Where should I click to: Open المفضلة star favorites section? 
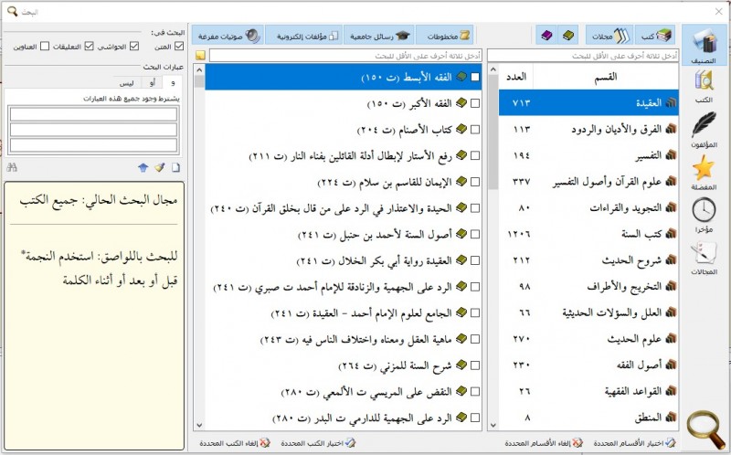[x=704, y=172]
